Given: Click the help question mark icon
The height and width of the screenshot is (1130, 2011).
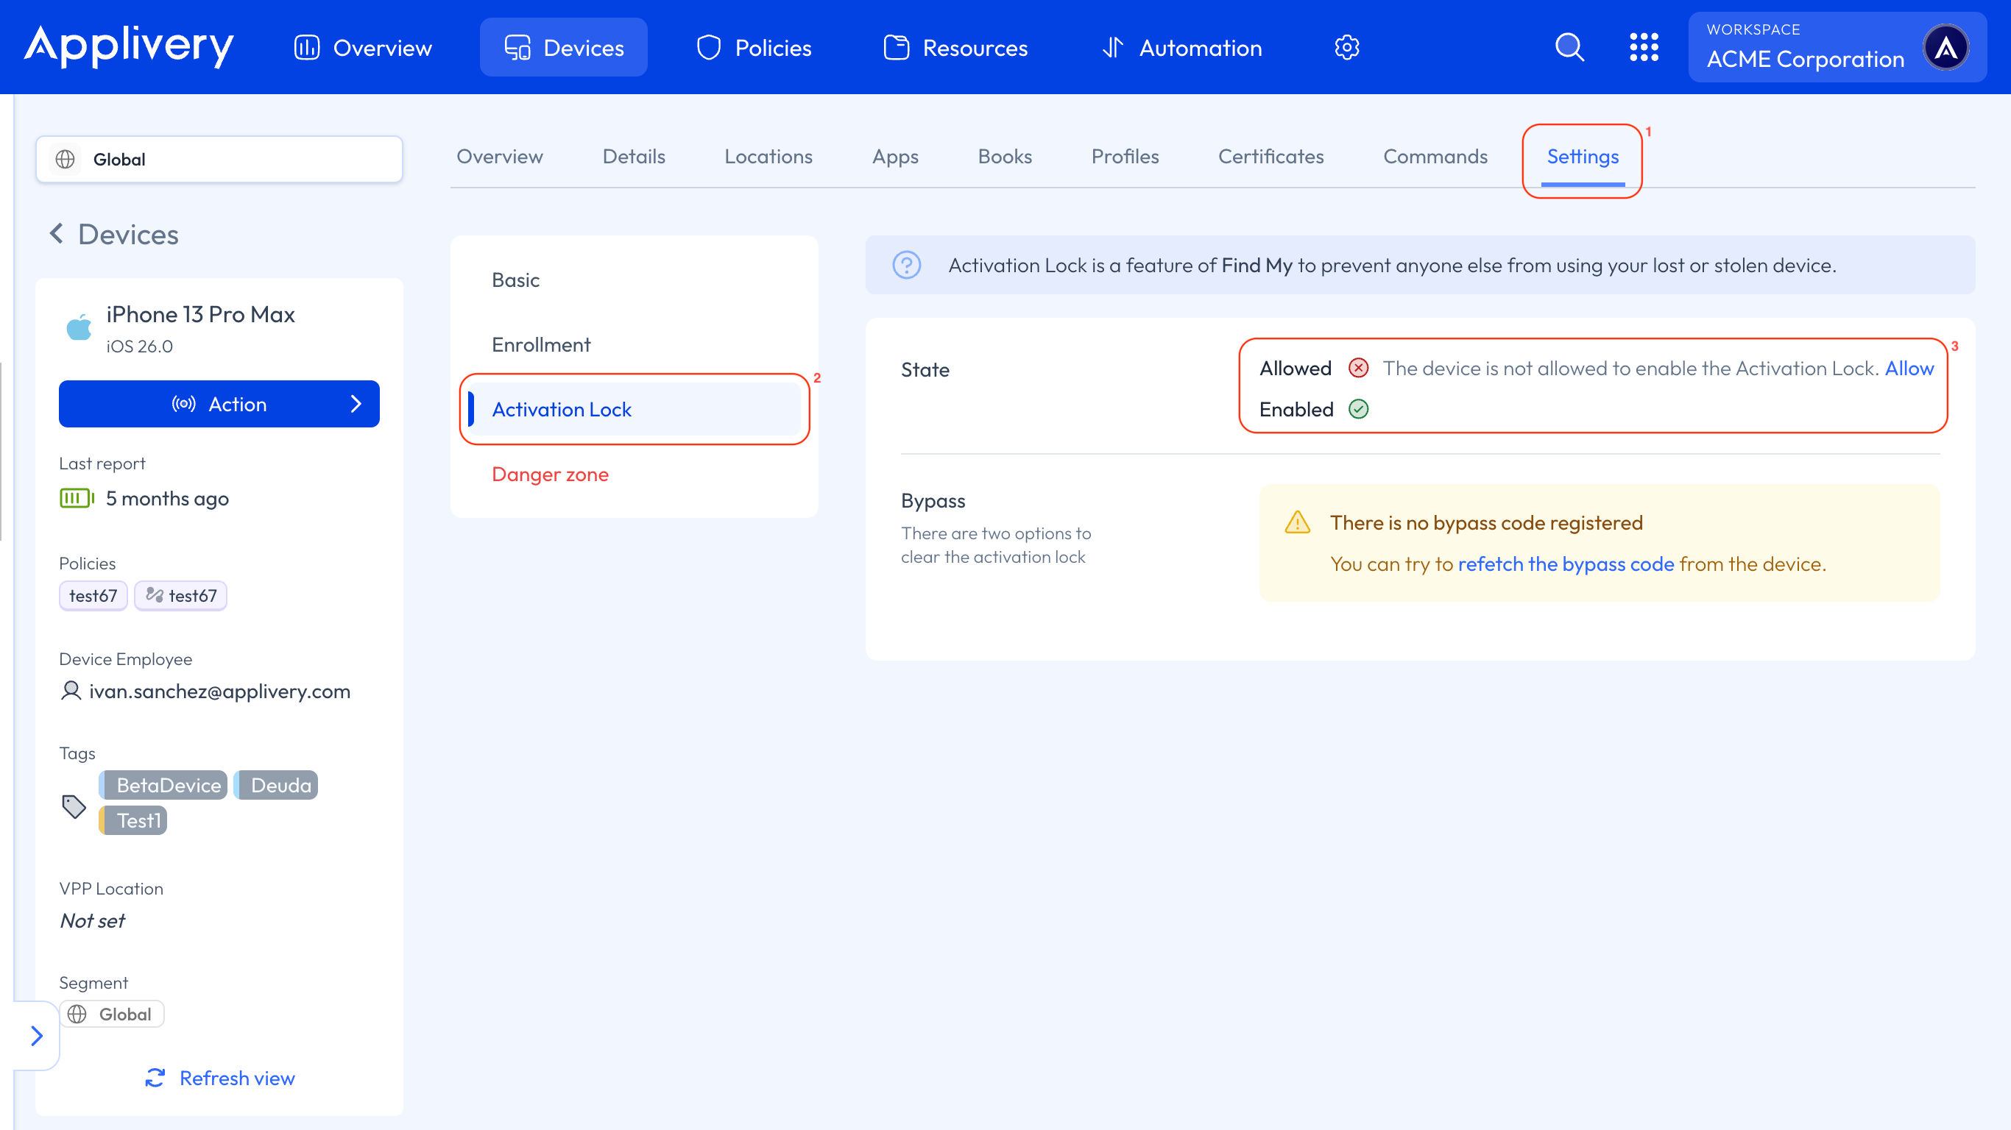Looking at the screenshot, I should coord(906,266).
